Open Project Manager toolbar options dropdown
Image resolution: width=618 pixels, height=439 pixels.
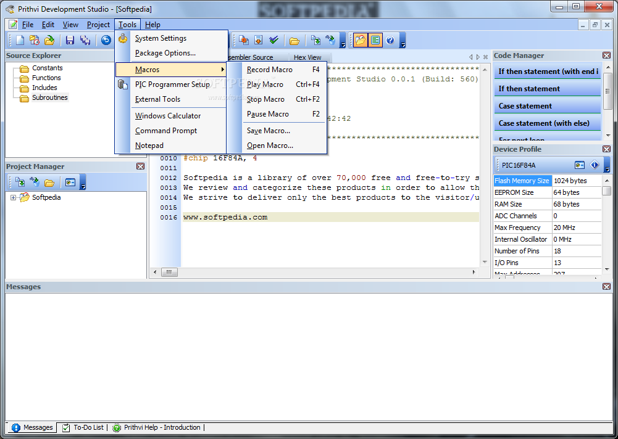[x=83, y=183]
